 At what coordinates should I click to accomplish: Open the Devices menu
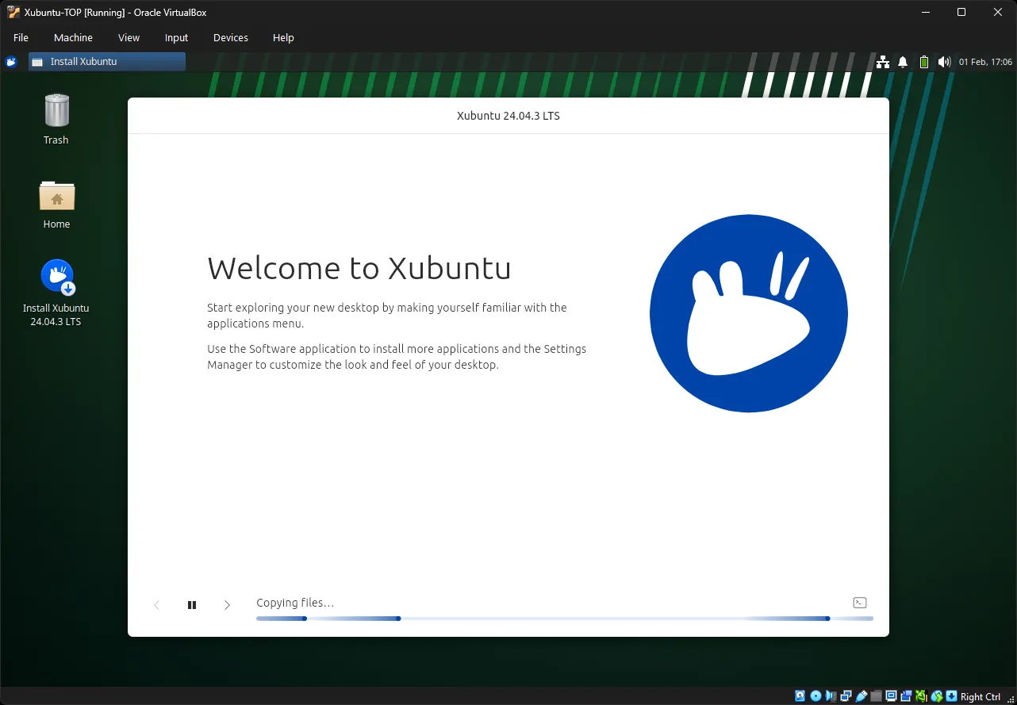(x=230, y=37)
